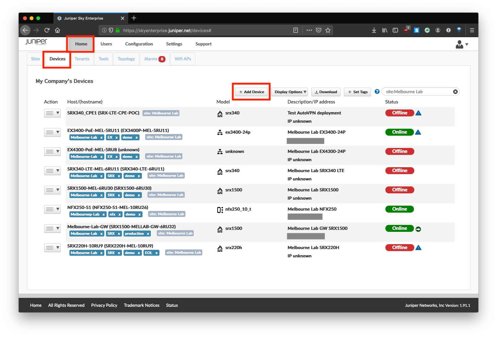Open the Action menu for Melbourne-Lab-GW
497x337 pixels.
tap(52, 229)
